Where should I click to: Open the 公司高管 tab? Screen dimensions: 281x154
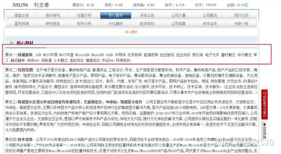click(x=178, y=23)
